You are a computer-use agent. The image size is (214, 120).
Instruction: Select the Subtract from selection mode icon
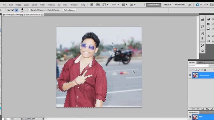coord(16,10)
